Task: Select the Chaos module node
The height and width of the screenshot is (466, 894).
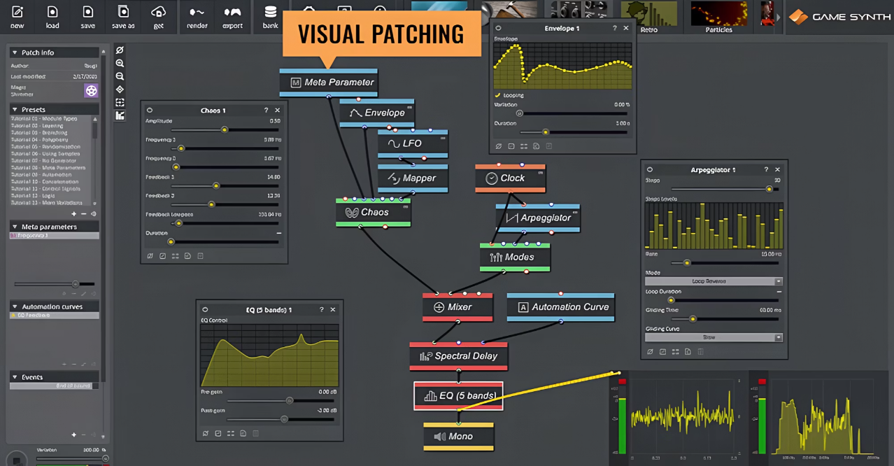Action: 374,212
